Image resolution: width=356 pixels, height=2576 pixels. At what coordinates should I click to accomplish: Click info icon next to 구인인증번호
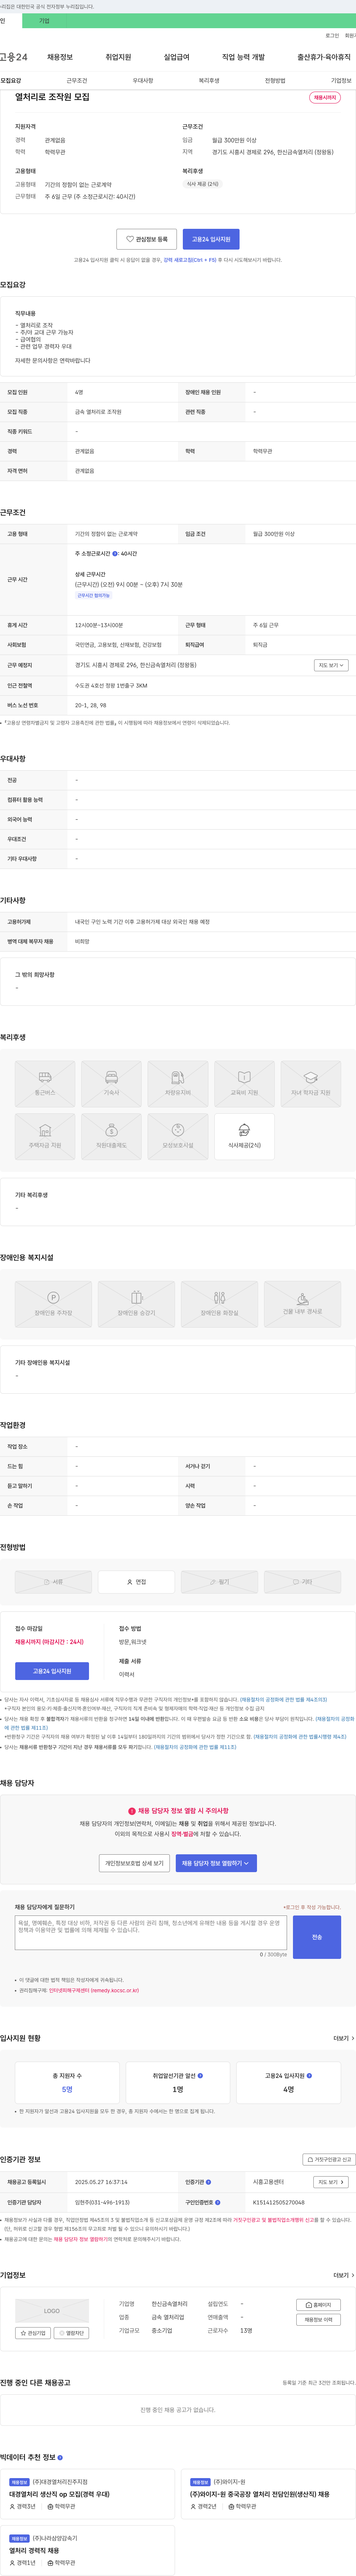pyautogui.click(x=217, y=2202)
